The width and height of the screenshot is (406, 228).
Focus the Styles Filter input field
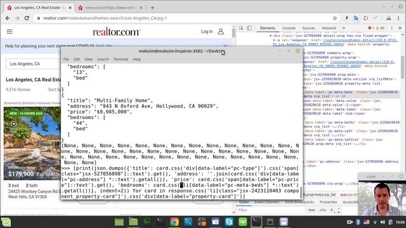coord(271,210)
